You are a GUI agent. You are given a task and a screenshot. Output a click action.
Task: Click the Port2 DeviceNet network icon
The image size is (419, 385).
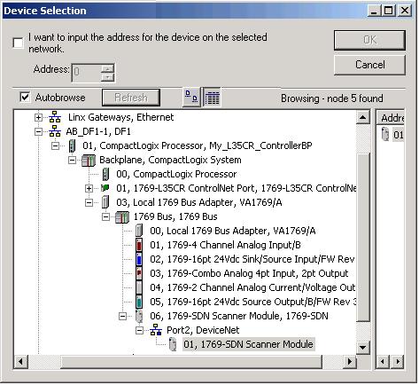coord(156,330)
